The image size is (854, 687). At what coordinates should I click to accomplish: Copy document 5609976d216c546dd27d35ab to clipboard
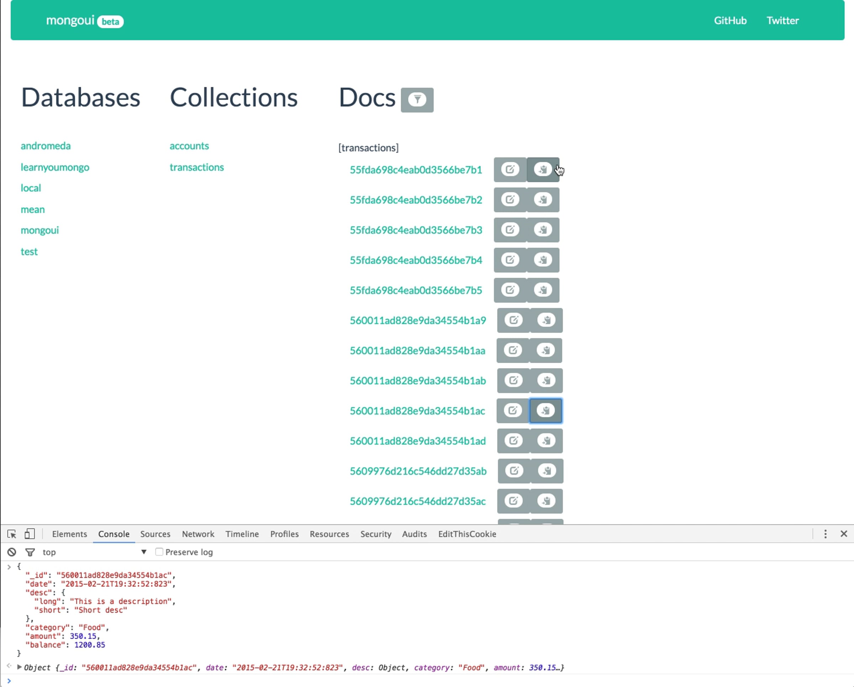(x=547, y=471)
